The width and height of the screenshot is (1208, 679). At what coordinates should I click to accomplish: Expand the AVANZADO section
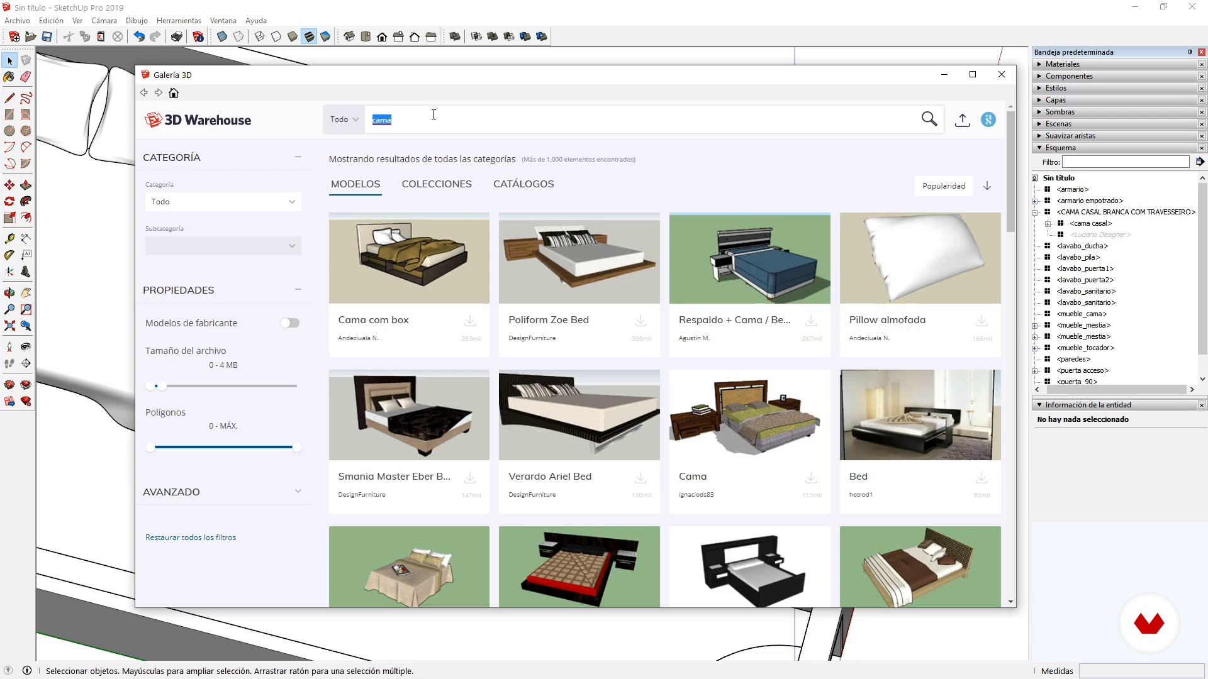click(298, 491)
